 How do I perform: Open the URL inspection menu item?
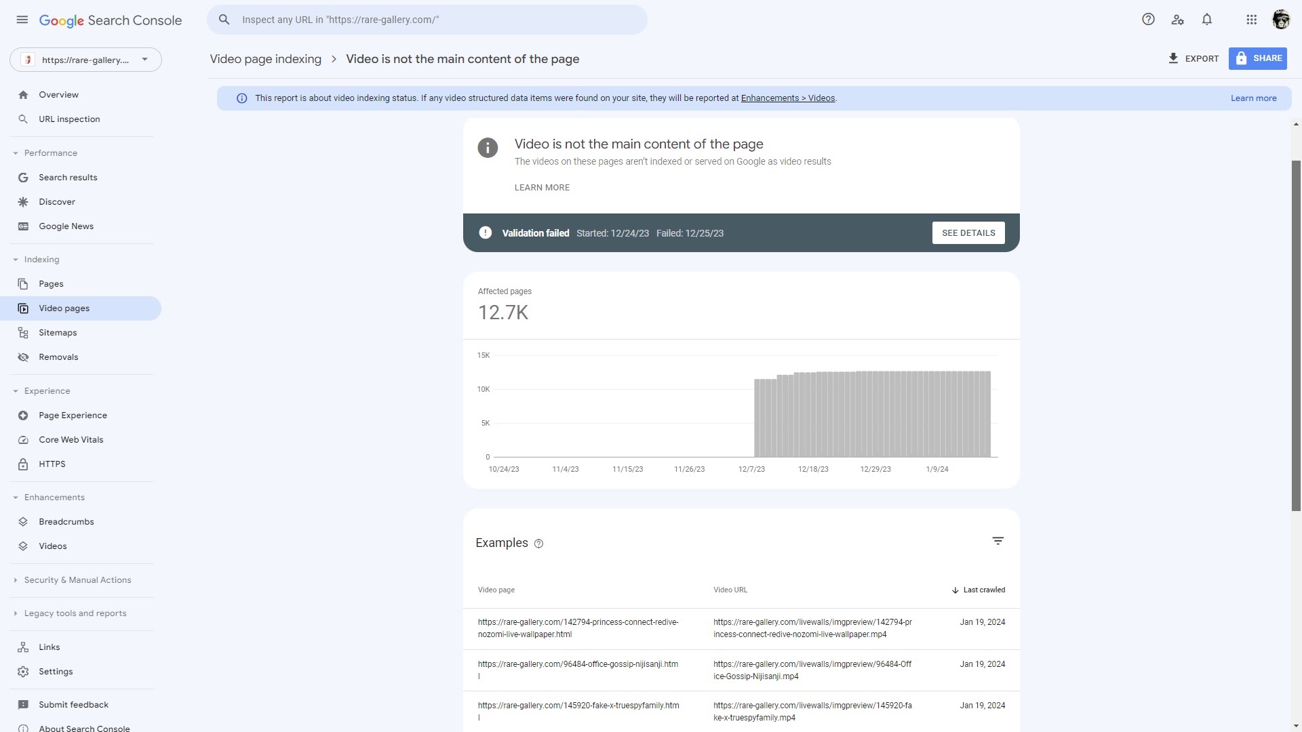[81, 119]
